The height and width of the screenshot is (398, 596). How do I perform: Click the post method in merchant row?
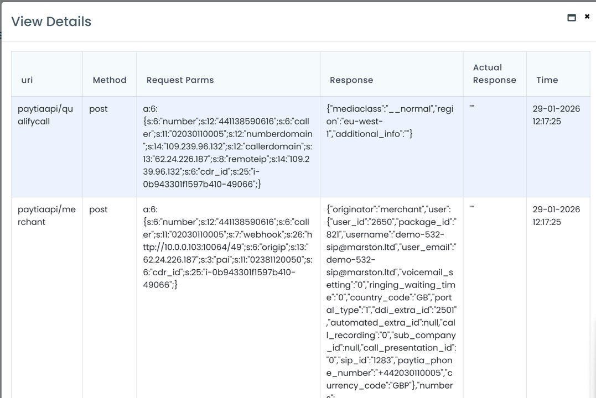[99, 210]
